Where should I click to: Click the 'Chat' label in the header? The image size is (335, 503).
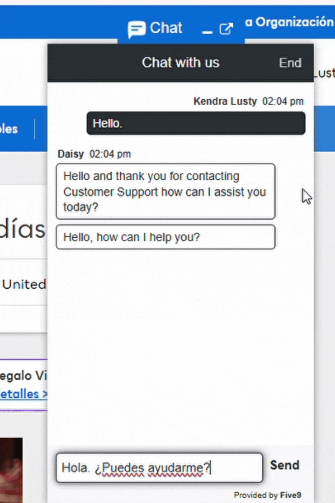[166, 28]
